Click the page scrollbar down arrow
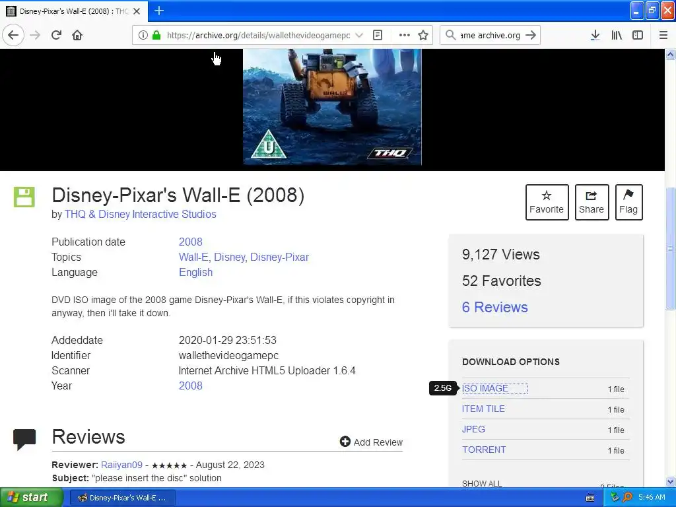Viewport: 676px width, 507px height. pyautogui.click(x=670, y=481)
